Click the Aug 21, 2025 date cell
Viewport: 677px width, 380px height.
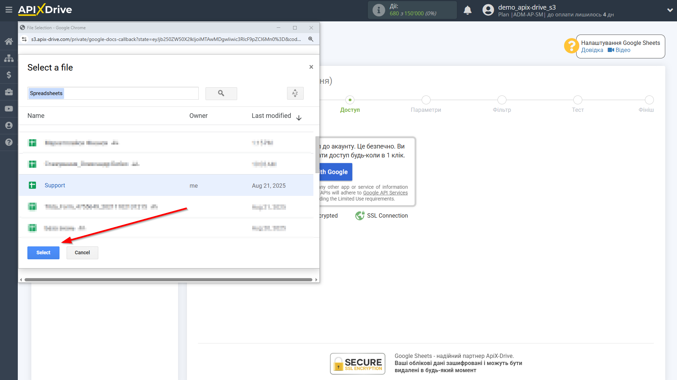tap(269, 186)
